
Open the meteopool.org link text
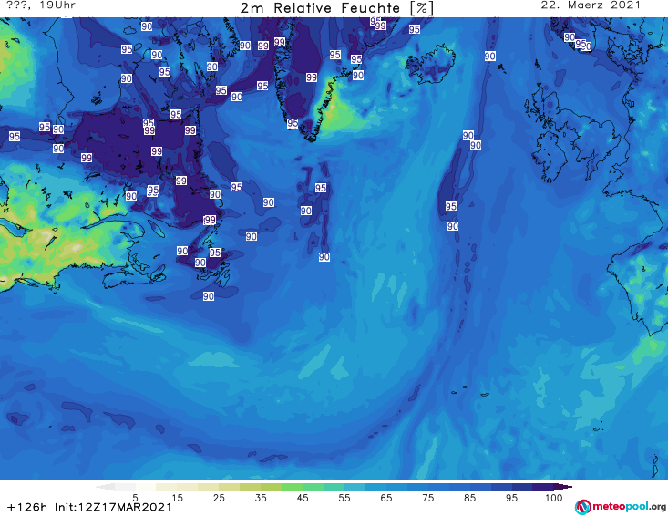coord(629,507)
